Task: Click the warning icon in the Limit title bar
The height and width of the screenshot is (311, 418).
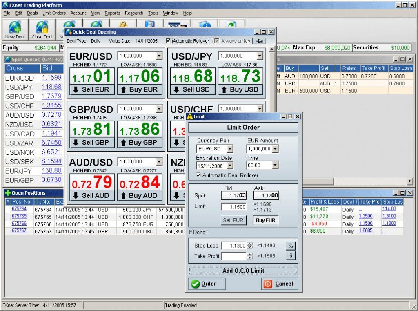Action: click(189, 116)
